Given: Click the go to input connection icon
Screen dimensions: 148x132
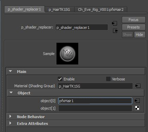Looking at the screenshot, I should point(114,23).
